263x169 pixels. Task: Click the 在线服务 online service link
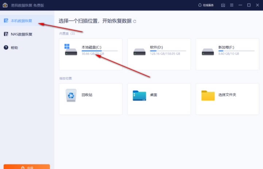coord(206,5)
